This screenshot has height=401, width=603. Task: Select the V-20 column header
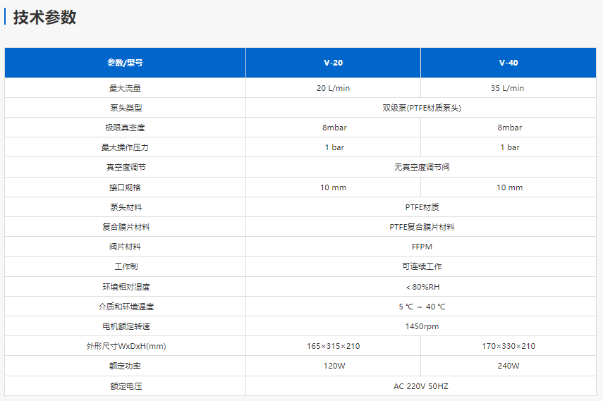click(x=333, y=63)
